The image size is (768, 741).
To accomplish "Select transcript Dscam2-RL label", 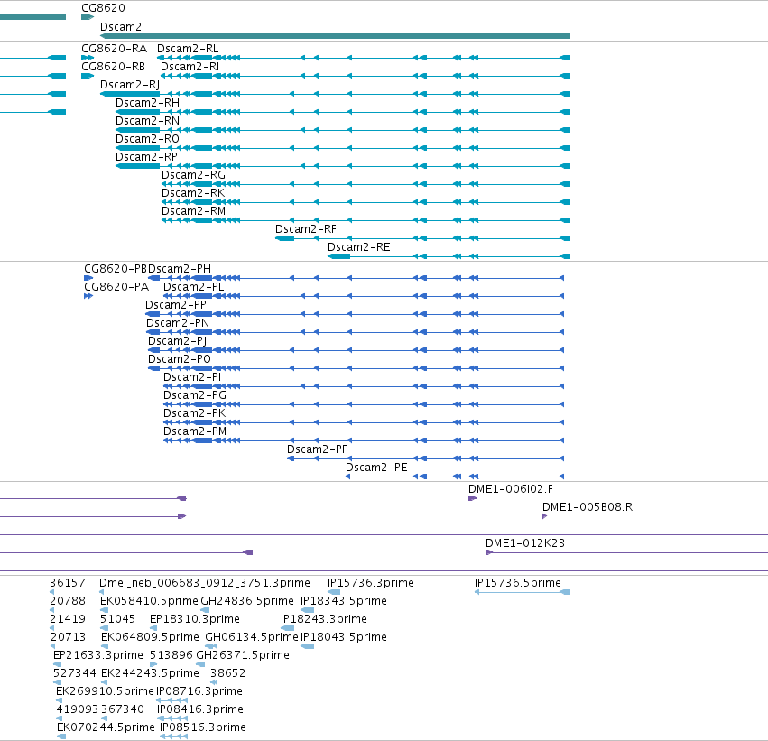I will pyautogui.click(x=188, y=49).
